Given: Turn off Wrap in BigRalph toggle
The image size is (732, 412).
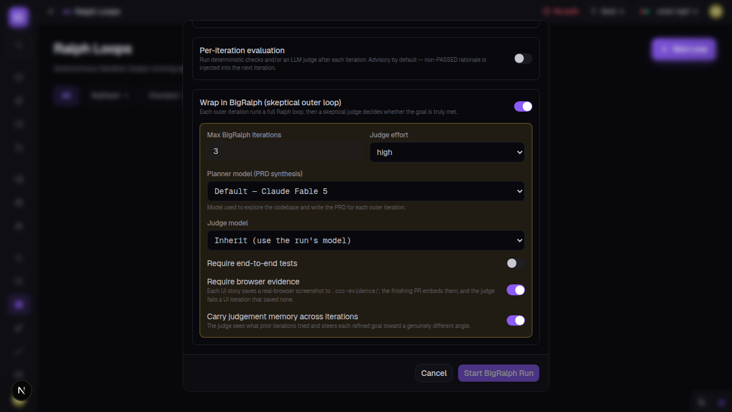Looking at the screenshot, I should click(523, 106).
